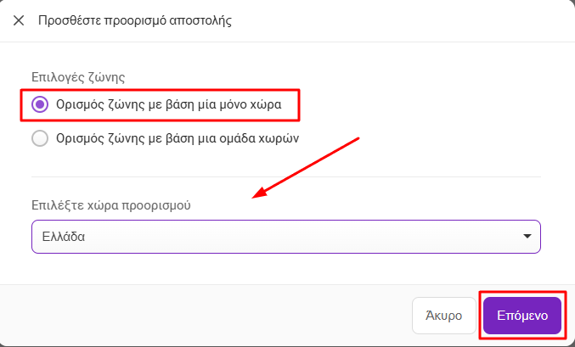This screenshot has width=575, height=347.
Task: Cancel adding the shipping destination
Action: 444,316
